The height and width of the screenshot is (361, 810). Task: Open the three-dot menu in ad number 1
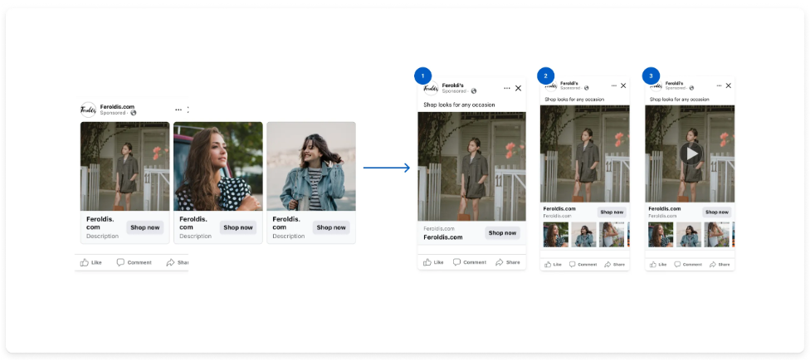(507, 88)
